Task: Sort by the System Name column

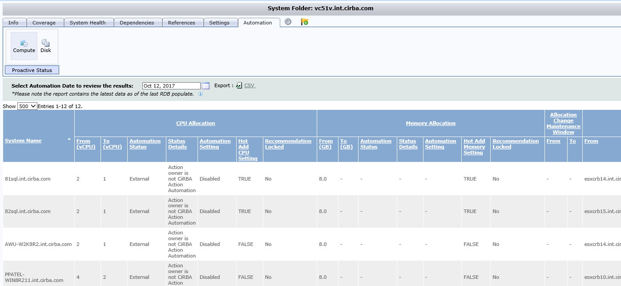Action: [23, 141]
